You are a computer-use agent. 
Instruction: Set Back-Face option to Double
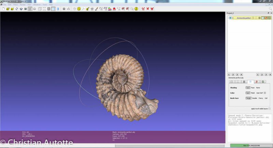254,98
